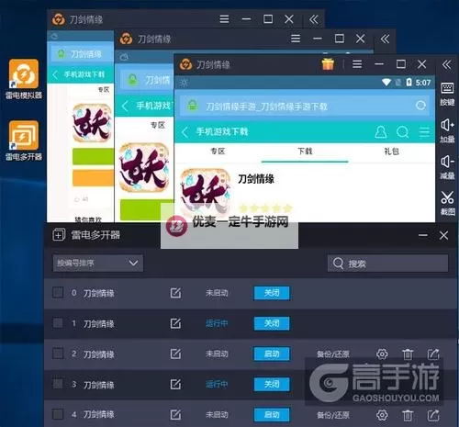This screenshot has width=459, height=427.
Task: Refresh page via icon in address bar
Action: point(421,106)
